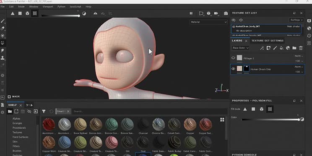Open blend mode dropdown for Fill layer 1
The height and width of the screenshot is (156, 312).
click(x=299, y=56)
